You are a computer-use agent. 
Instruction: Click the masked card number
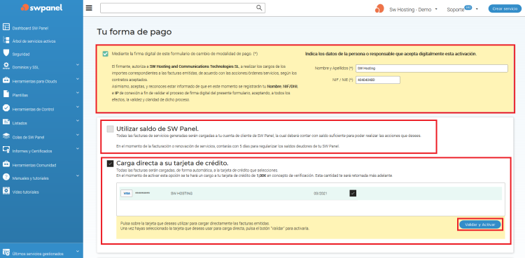click(143, 194)
